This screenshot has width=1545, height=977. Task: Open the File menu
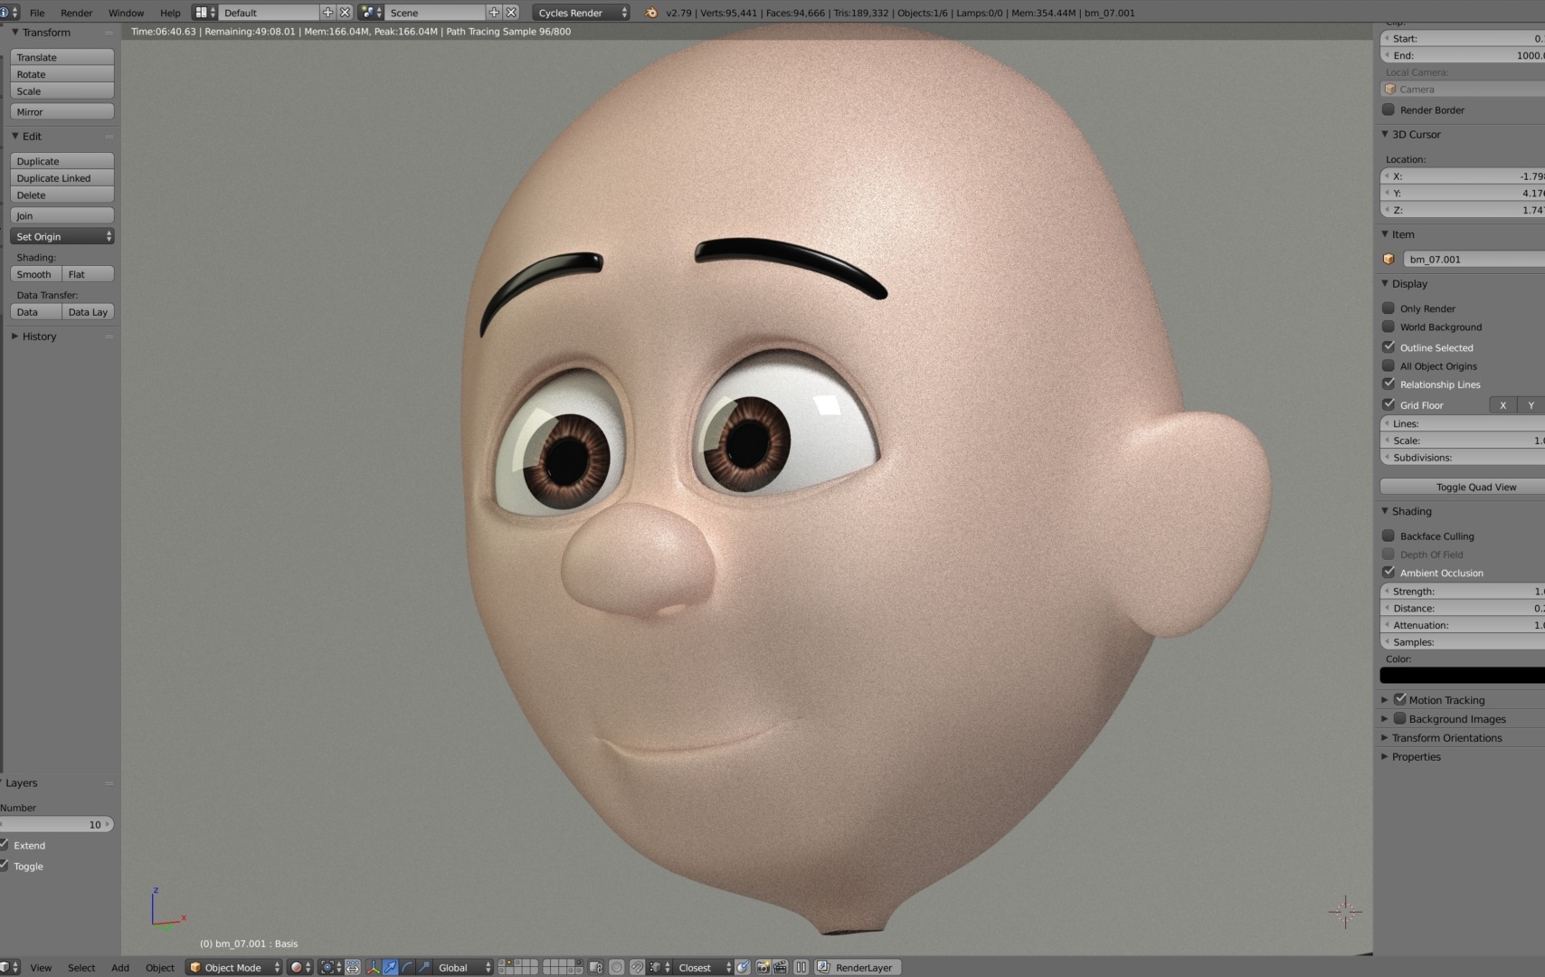37,13
